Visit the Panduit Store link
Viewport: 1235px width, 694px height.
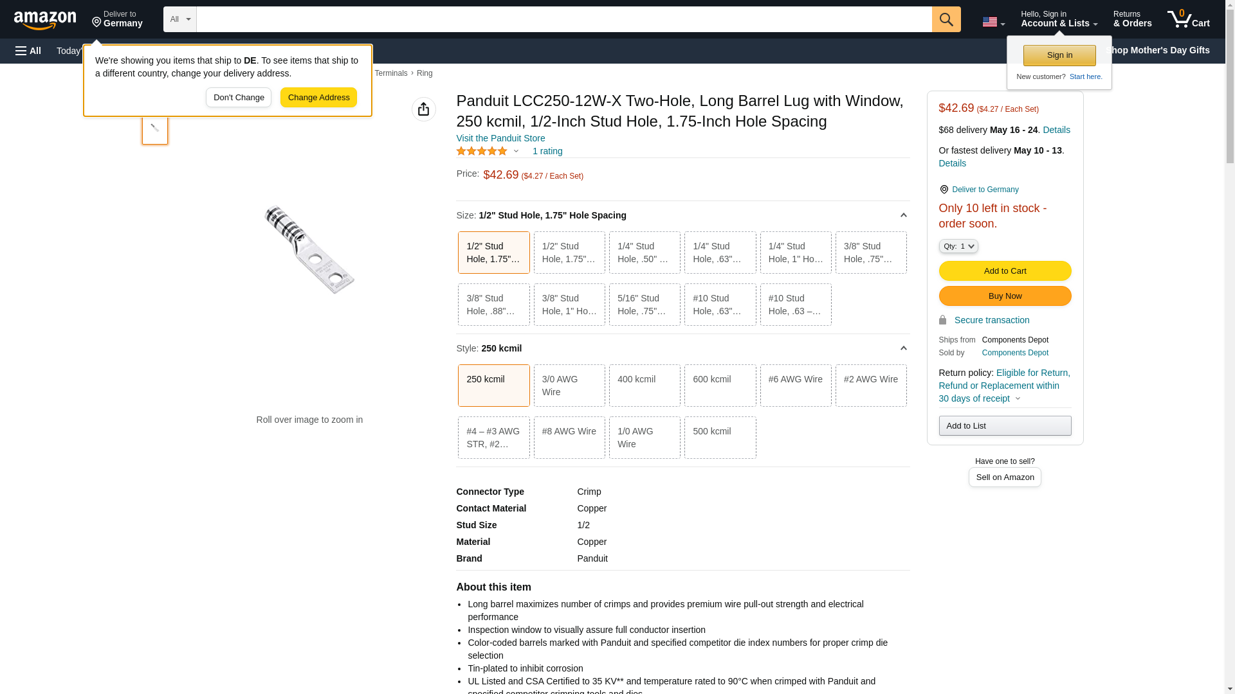click(500, 138)
